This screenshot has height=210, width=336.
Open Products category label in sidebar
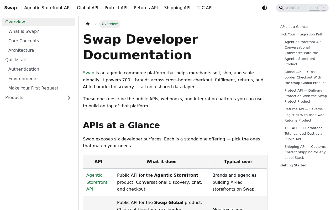point(14,98)
